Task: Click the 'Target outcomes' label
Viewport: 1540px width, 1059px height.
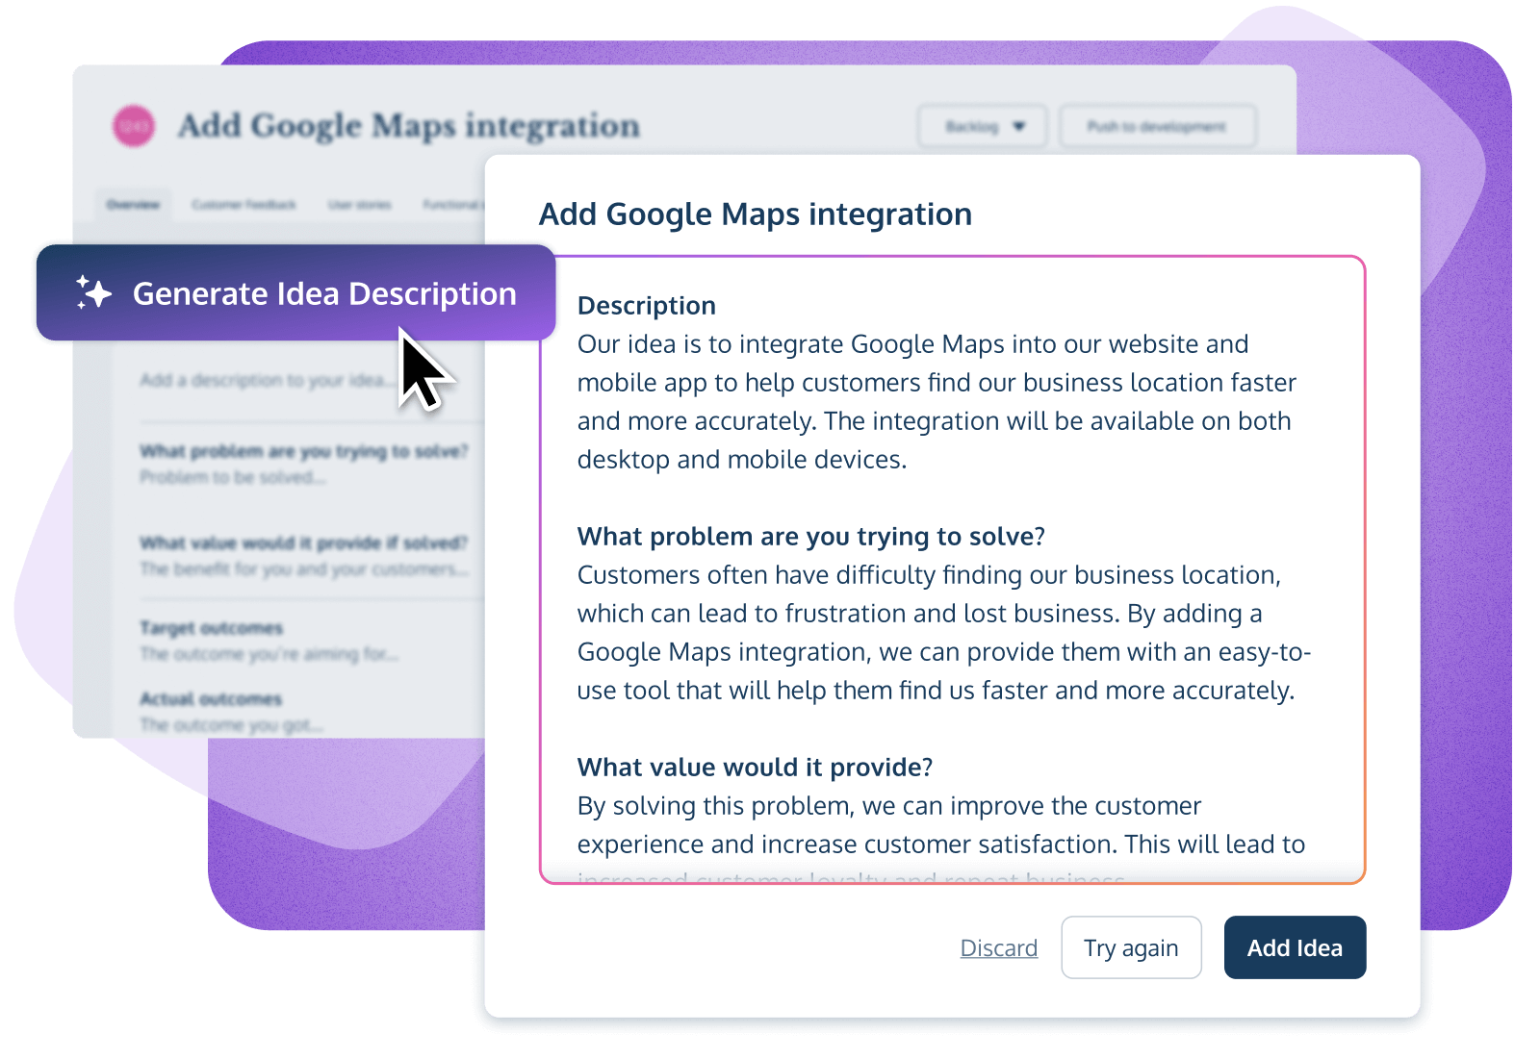Action: point(211,628)
